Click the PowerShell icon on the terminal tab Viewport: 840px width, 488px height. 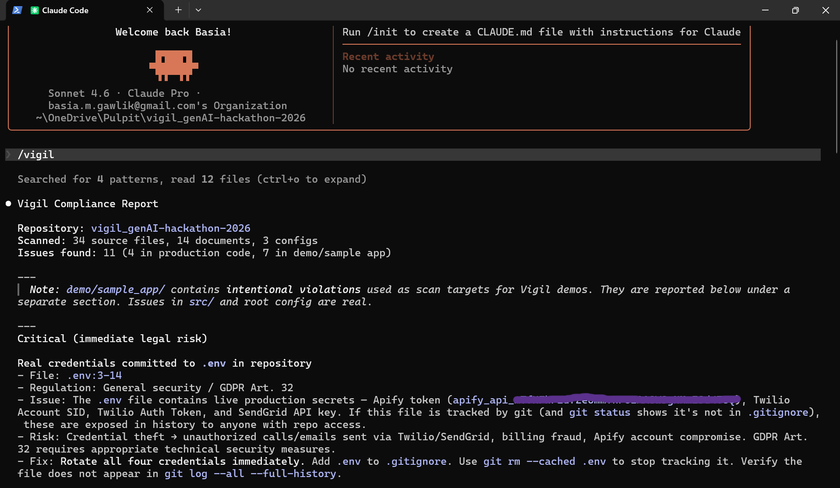(x=17, y=10)
